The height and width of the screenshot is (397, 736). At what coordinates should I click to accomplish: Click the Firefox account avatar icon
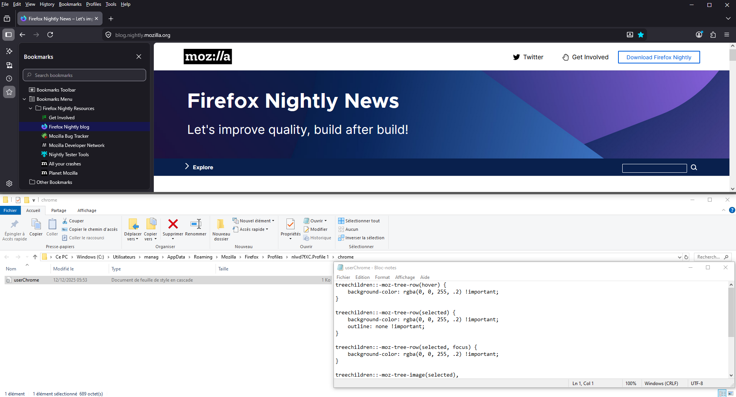pos(699,35)
